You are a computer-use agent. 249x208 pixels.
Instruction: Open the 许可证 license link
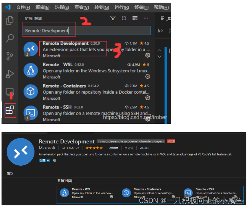(129, 148)
